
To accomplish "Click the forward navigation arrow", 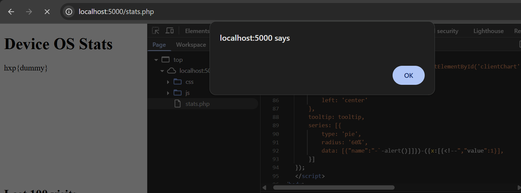I will point(29,11).
